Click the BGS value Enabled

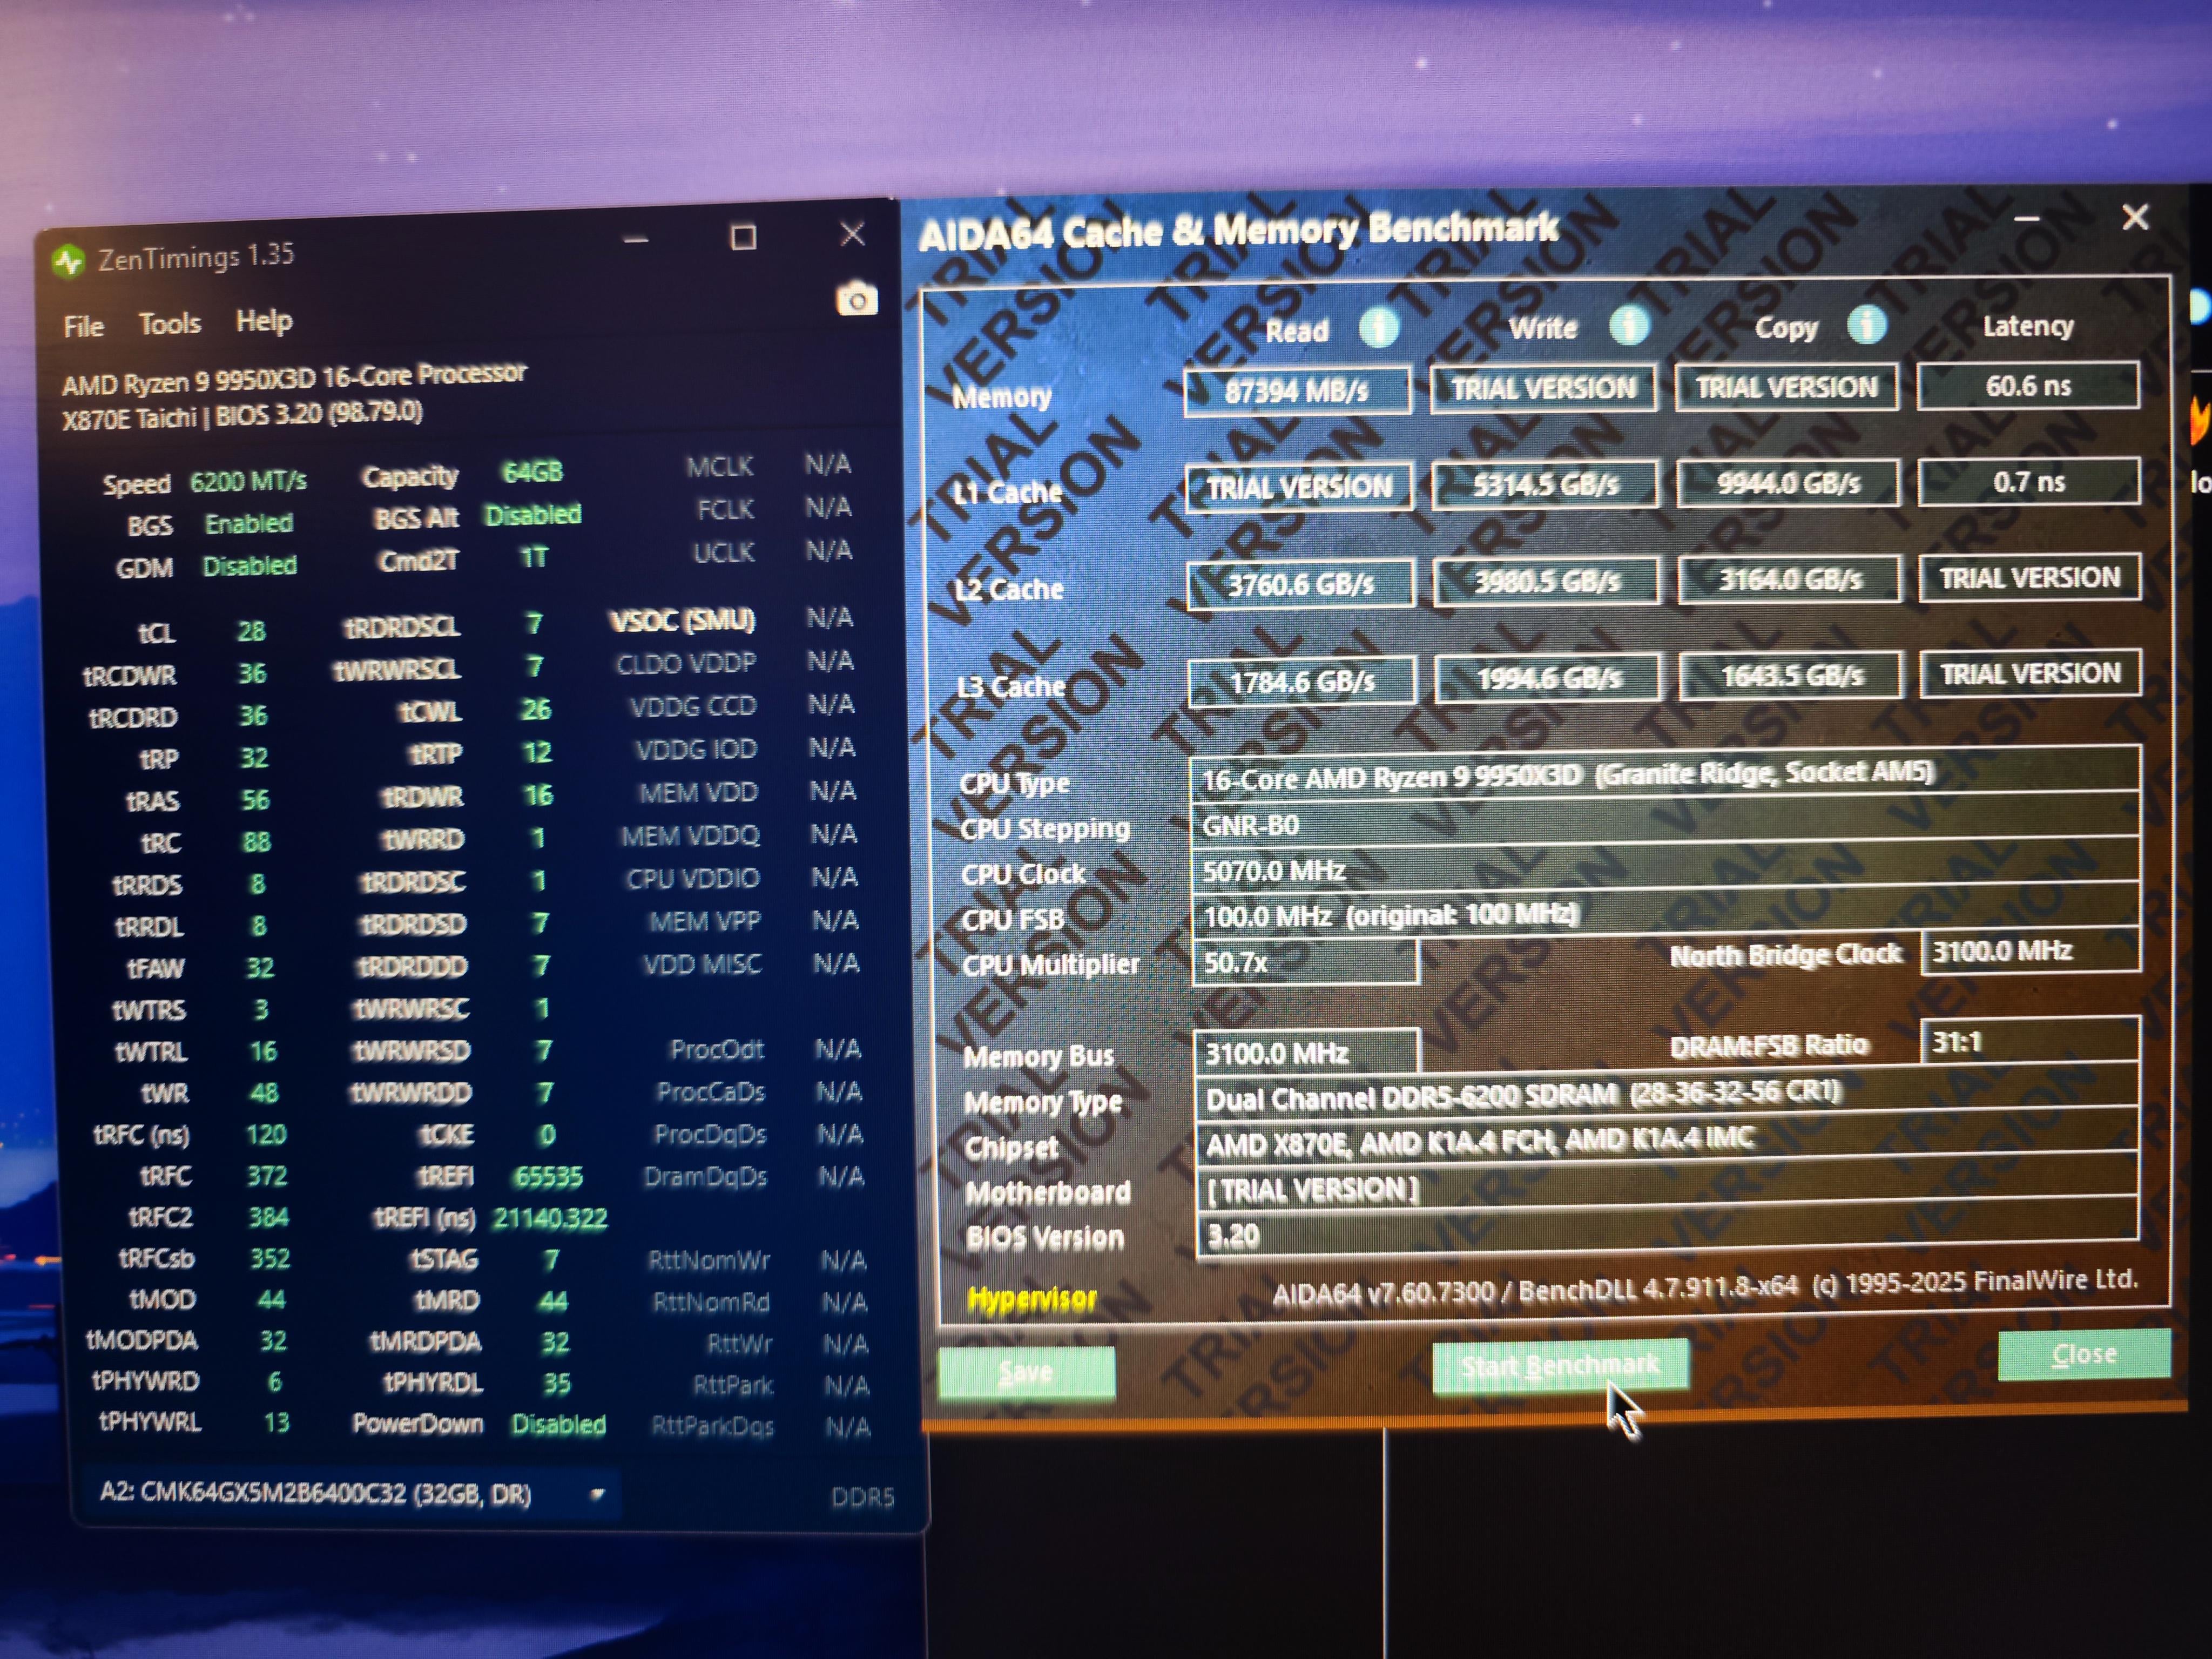pos(249,524)
